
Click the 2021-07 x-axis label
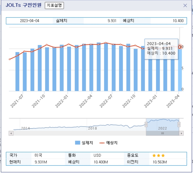[17, 101]
